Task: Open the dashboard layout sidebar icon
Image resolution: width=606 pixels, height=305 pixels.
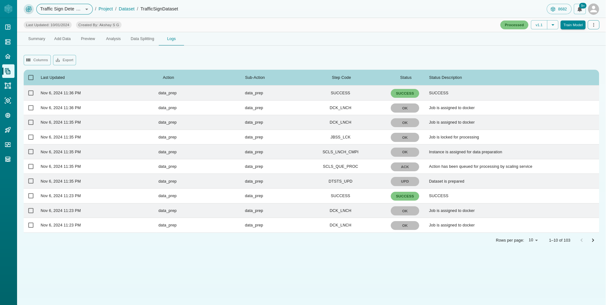Action: (x=8, y=27)
